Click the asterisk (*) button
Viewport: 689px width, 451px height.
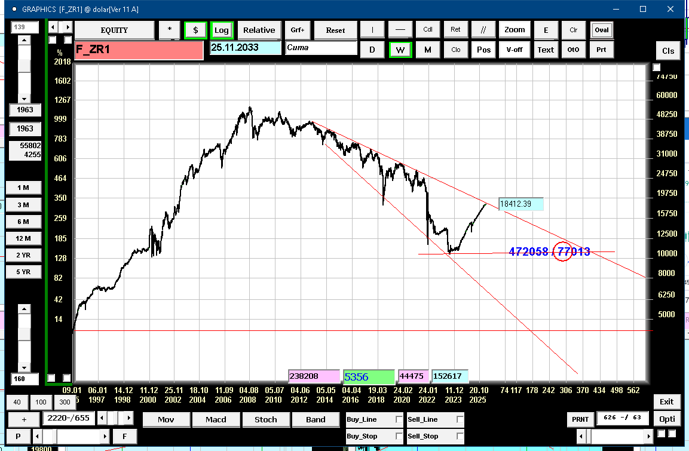[170, 30]
